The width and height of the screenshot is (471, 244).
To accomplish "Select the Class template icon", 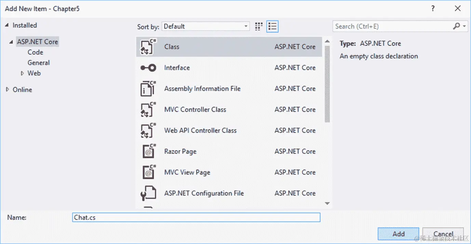I will click(x=149, y=47).
